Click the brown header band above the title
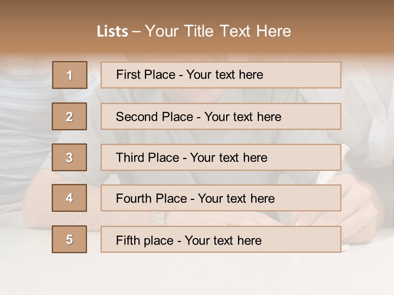Viewport: 394px width, 295px height. [x=197, y=8]
